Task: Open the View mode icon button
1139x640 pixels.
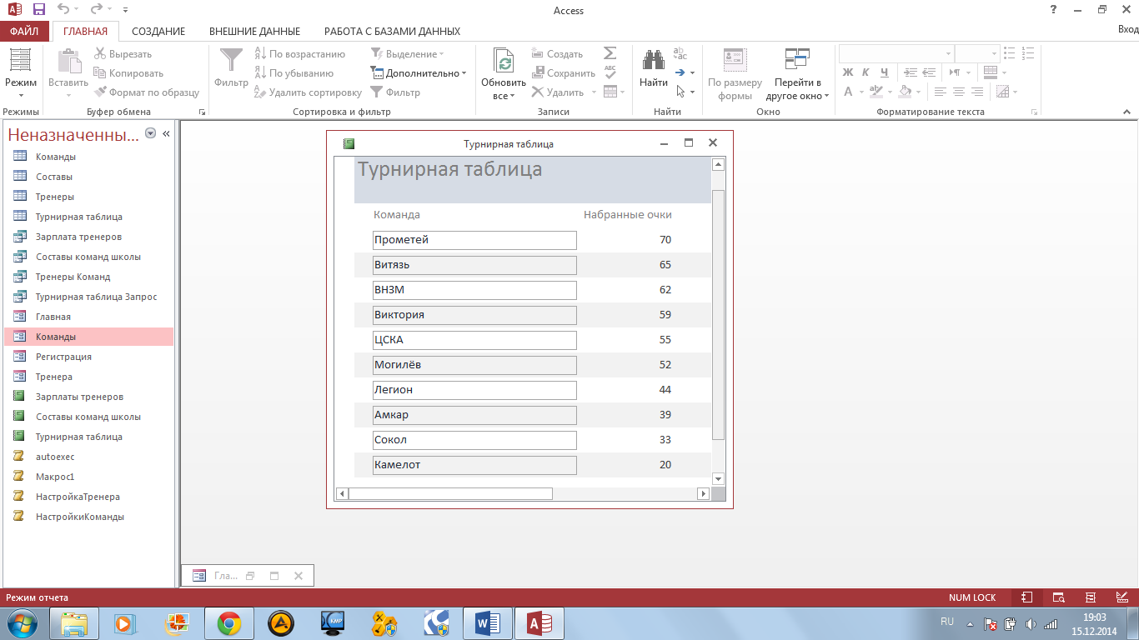Action: coord(20,61)
